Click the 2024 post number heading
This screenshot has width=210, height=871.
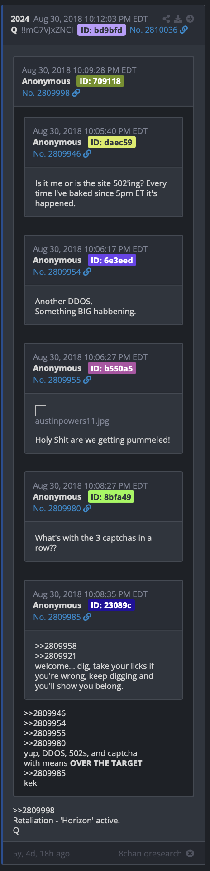(20, 19)
